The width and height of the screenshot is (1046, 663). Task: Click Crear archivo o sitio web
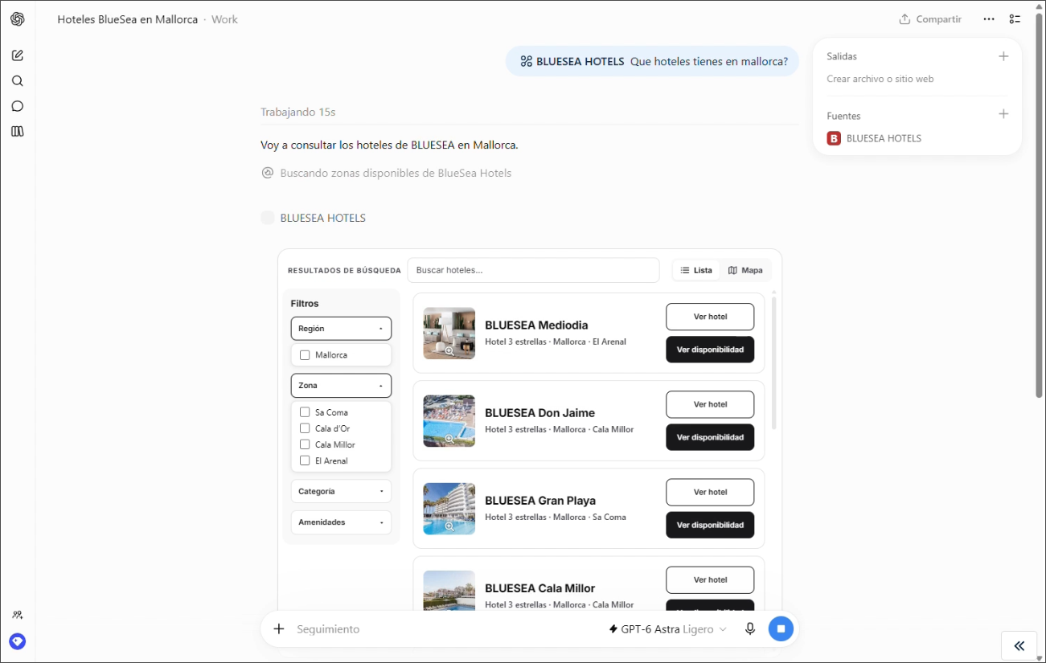coord(880,79)
